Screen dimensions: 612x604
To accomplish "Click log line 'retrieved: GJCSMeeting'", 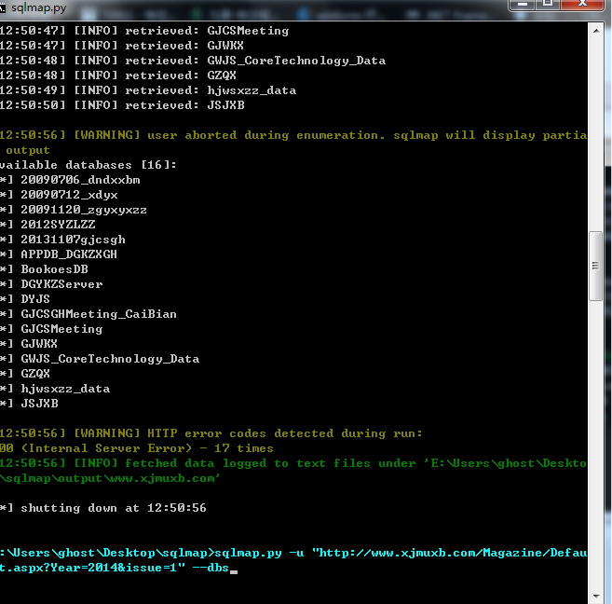I will [x=144, y=31].
